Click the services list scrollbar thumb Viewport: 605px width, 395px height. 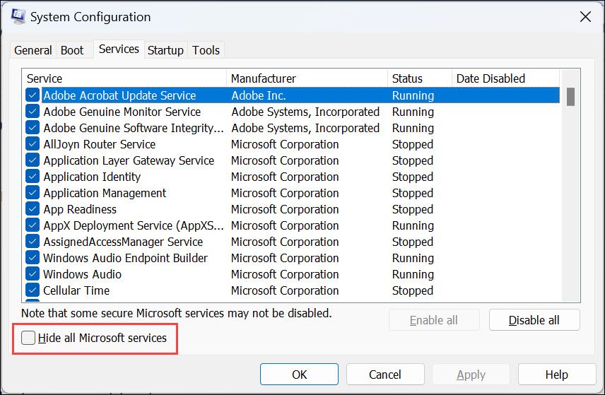pyautogui.click(x=570, y=96)
